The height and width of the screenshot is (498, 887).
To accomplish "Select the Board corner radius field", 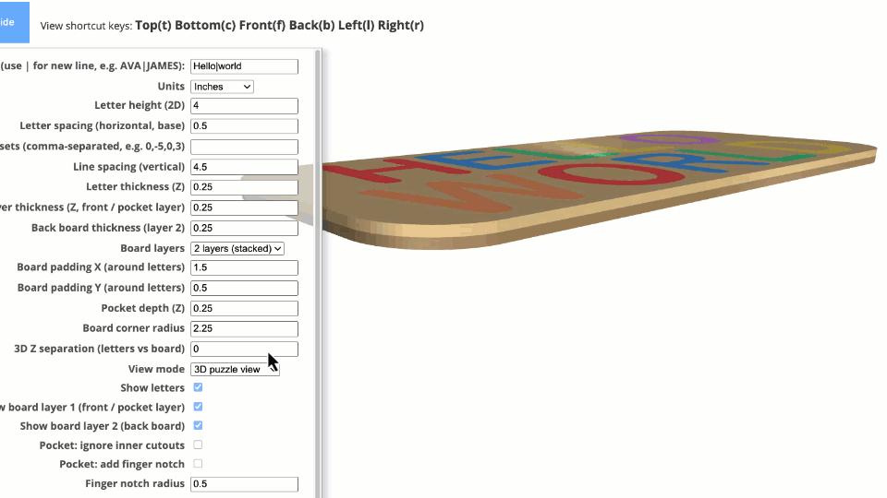I will pos(244,328).
